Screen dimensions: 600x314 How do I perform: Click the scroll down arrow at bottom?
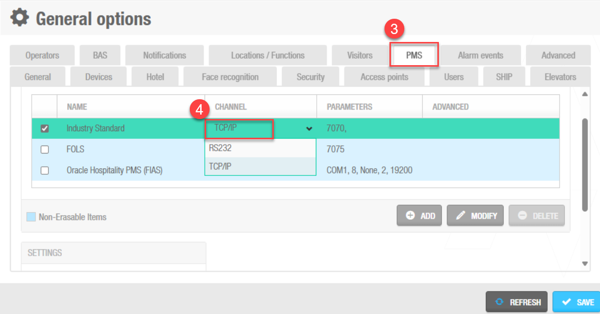point(585,264)
